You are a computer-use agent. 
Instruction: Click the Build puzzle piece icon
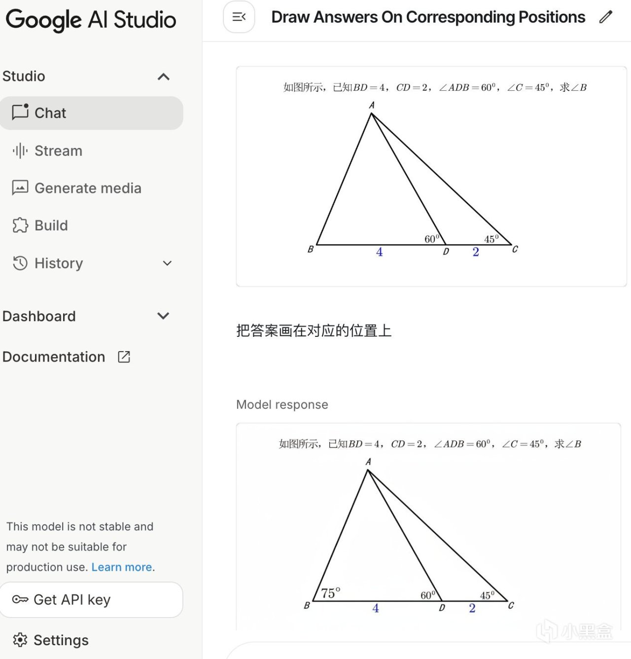pyautogui.click(x=20, y=225)
